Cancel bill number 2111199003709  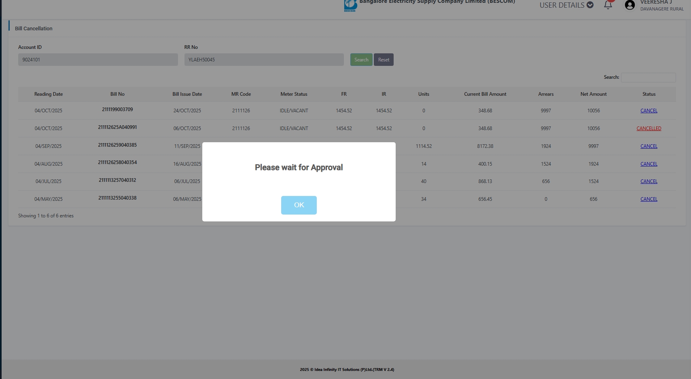click(649, 111)
